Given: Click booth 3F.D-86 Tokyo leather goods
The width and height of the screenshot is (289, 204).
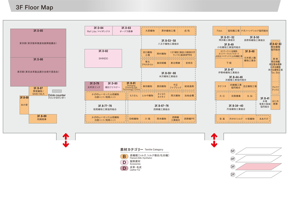Looking at the screenshot, I should pos(38,72).
